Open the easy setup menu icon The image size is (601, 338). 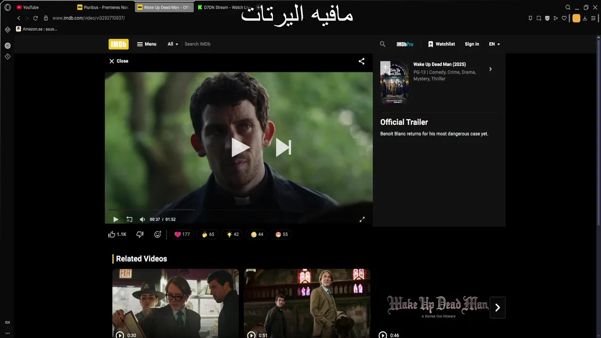tap(593, 18)
